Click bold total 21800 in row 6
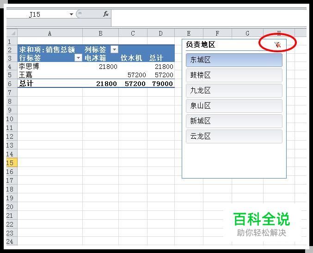Screen dimensions: 313x253 pyautogui.click(x=101, y=83)
